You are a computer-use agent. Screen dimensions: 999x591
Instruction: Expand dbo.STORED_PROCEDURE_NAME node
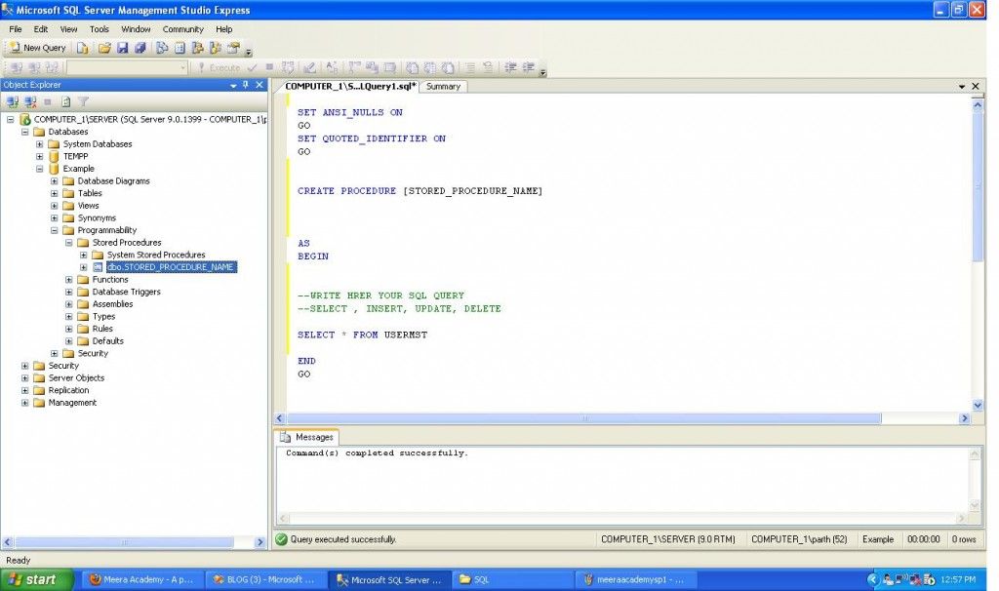point(84,267)
